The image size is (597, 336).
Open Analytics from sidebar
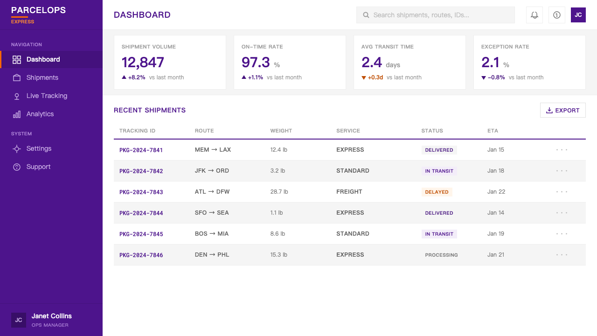[x=51, y=114]
